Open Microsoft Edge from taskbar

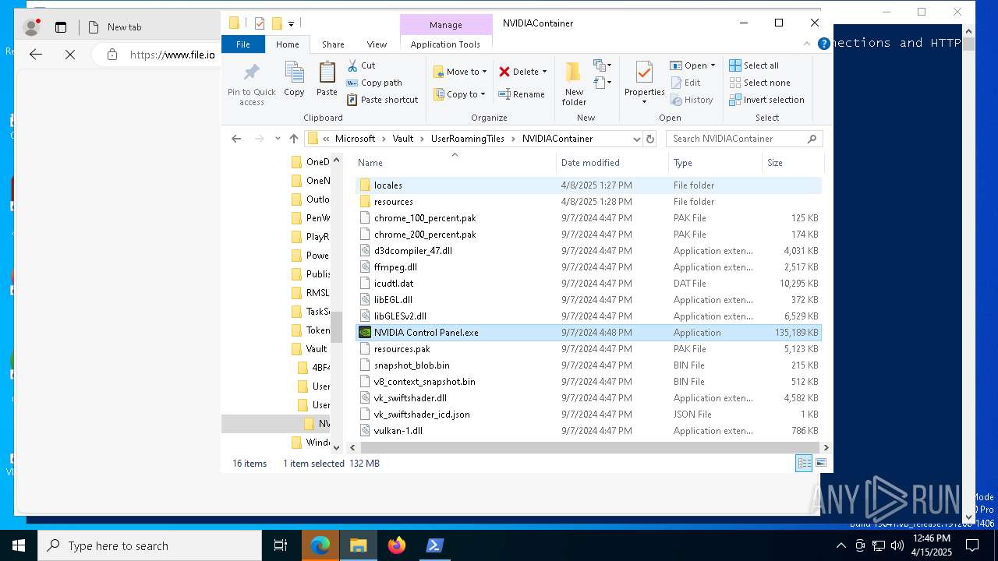[320, 545]
